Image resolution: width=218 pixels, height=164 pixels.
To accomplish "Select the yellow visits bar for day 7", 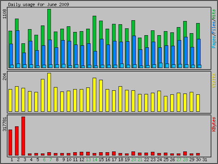I will click(49, 92).
